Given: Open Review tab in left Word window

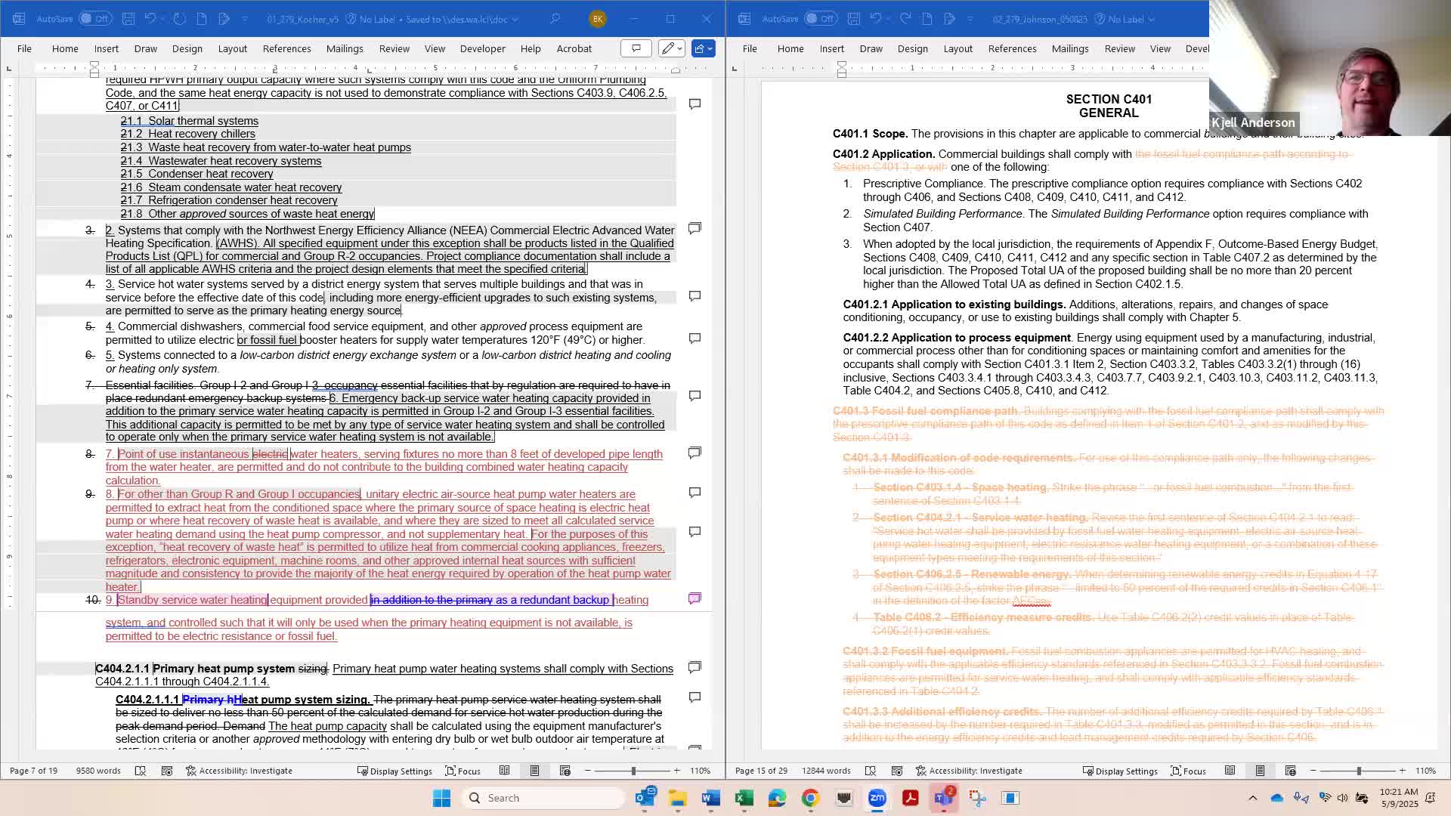Looking at the screenshot, I should click(x=394, y=48).
